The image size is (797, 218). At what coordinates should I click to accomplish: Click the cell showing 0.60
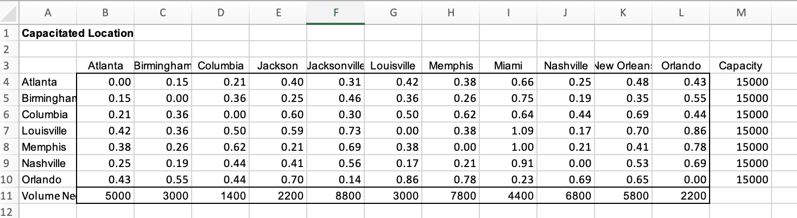(x=277, y=115)
